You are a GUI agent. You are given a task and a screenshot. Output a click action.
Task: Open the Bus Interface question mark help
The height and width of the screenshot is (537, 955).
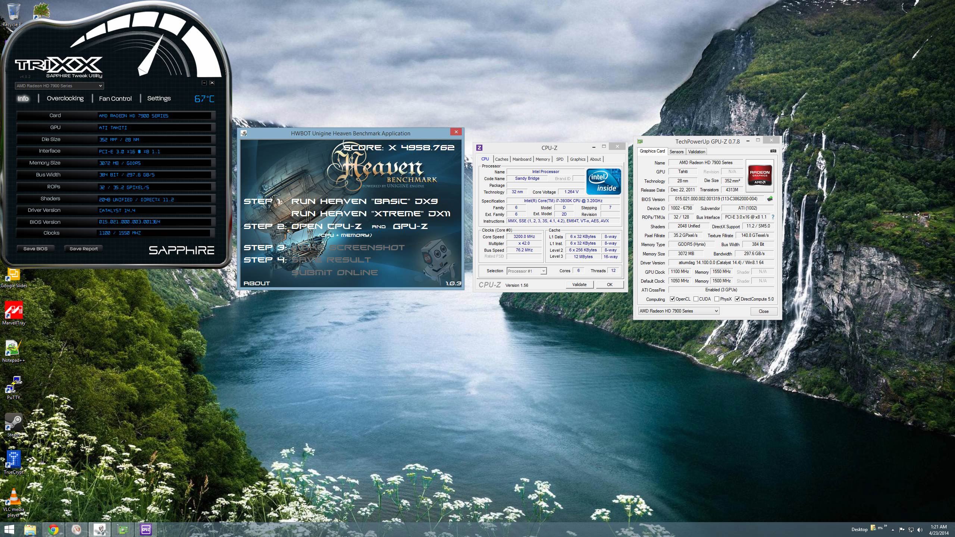773,217
